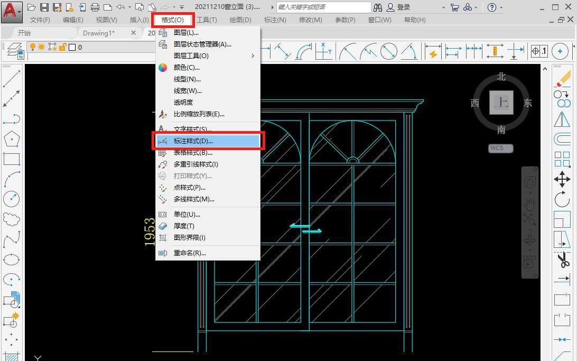Select the Center Mark tool

coord(560,51)
